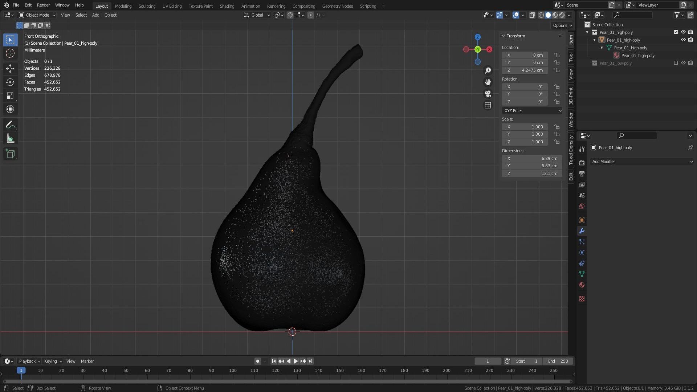This screenshot has height=392, width=697.
Task: Enable the Pear_01_low-poly collection checkbox
Action: pyautogui.click(x=676, y=63)
